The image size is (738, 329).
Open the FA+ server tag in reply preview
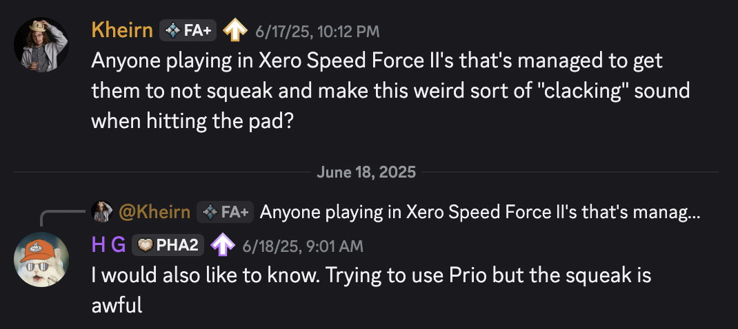pos(225,212)
